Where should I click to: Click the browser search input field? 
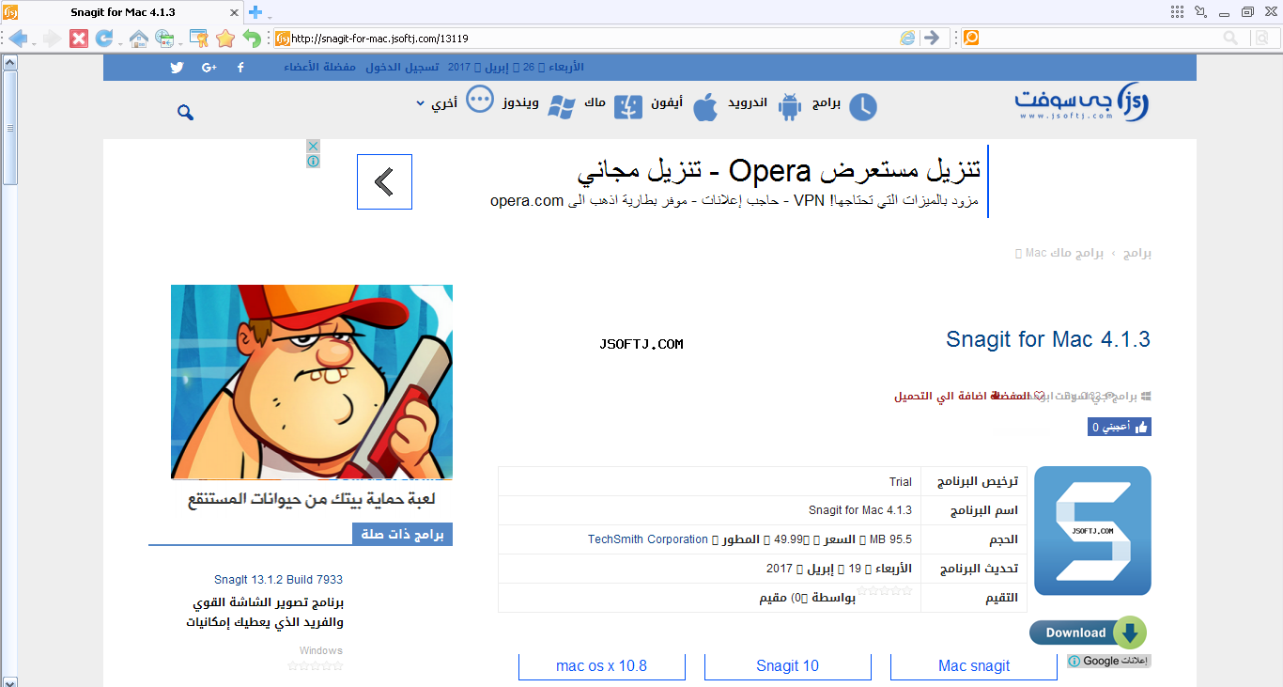[x=1101, y=39]
